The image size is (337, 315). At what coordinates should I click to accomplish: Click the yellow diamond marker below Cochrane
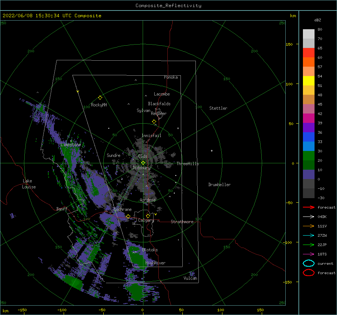pos(128,216)
